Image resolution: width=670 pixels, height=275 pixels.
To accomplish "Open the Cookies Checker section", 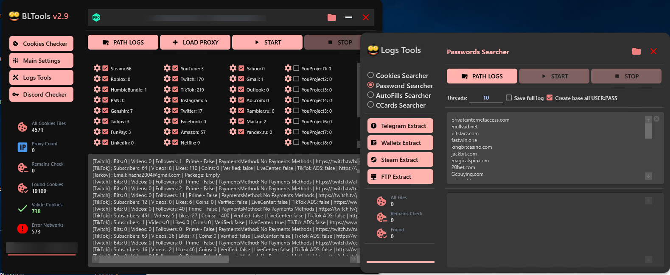I will [x=41, y=44].
